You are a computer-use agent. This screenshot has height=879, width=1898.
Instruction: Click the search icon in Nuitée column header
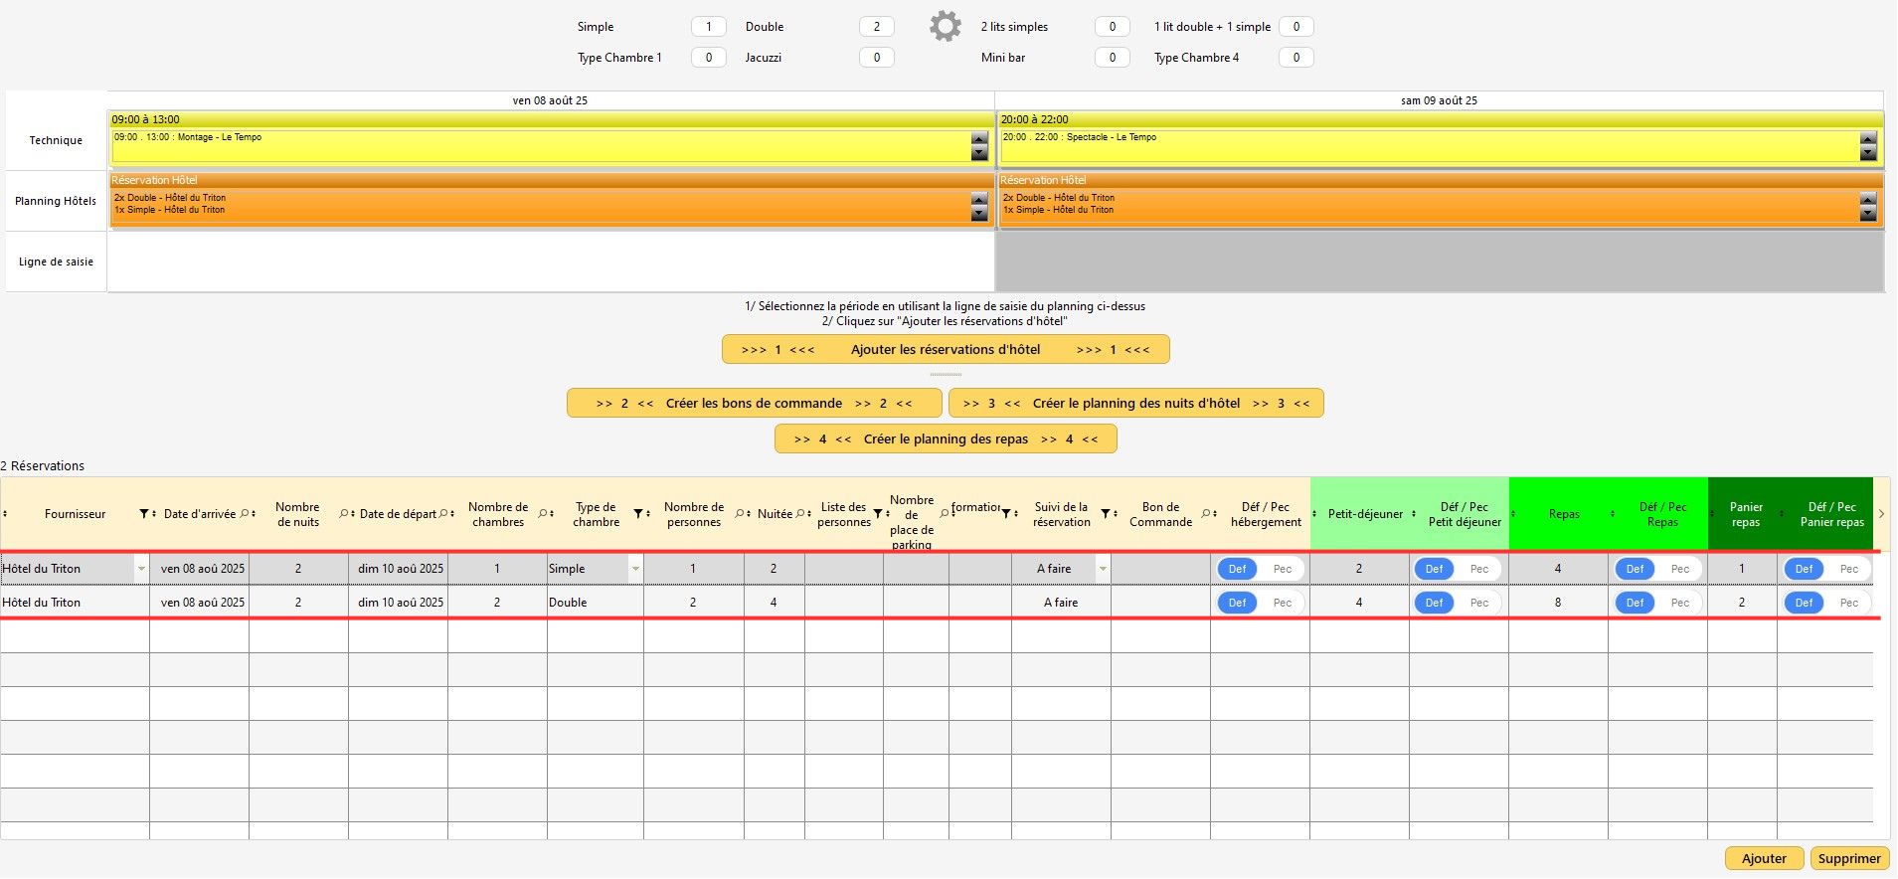coord(800,514)
